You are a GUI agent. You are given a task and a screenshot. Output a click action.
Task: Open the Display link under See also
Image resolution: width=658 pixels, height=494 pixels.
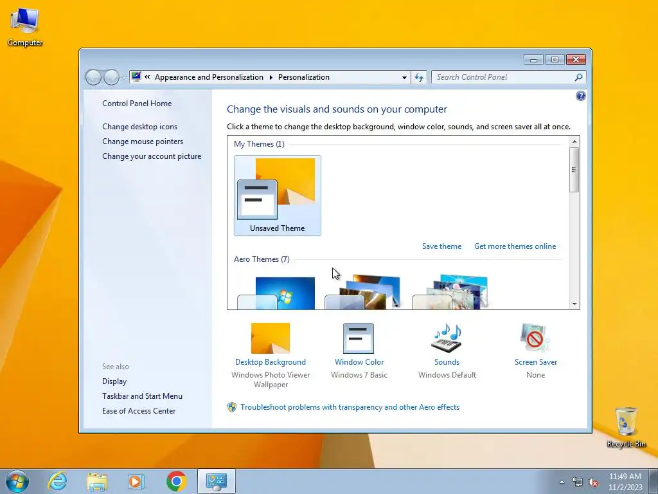114,381
